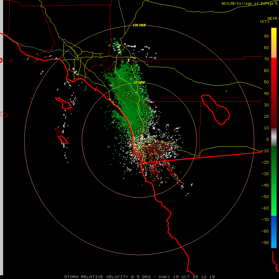Click the gray zero-velocity segment of the color bar
The width and height of the screenshot is (279, 279).
click(x=274, y=137)
